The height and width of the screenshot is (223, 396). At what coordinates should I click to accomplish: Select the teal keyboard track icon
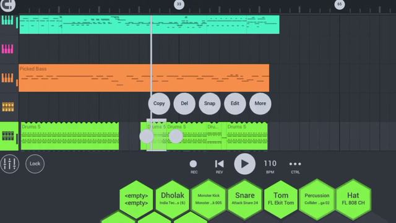(7, 20)
